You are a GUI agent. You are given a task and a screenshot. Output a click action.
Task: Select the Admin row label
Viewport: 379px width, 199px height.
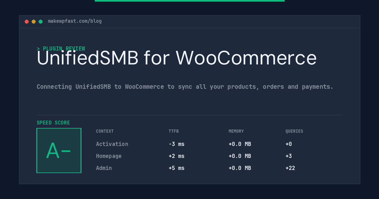pyautogui.click(x=104, y=168)
